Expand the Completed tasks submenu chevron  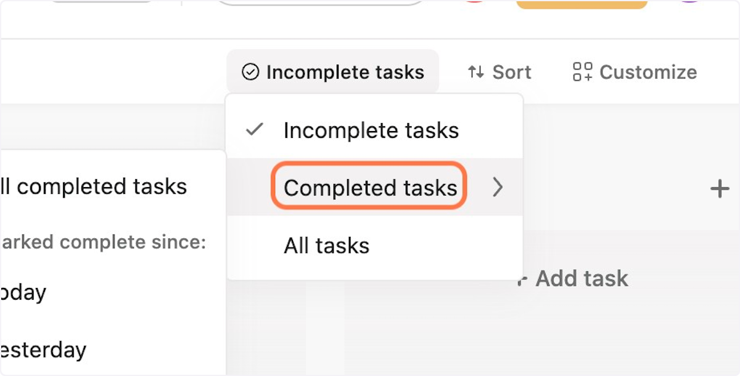click(x=498, y=187)
